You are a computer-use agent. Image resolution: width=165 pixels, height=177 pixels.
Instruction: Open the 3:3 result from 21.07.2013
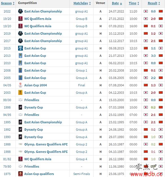[153, 56]
